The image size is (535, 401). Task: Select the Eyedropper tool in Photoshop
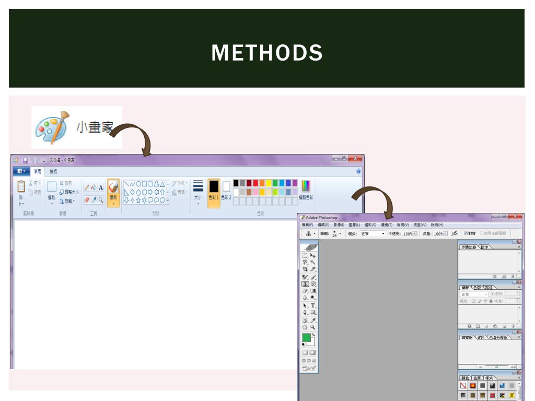(x=313, y=320)
